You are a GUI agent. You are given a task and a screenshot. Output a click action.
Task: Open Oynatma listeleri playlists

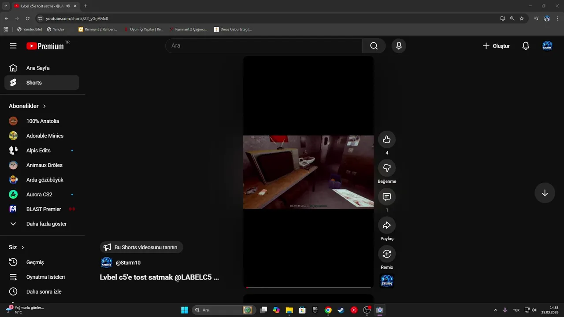tap(42, 277)
